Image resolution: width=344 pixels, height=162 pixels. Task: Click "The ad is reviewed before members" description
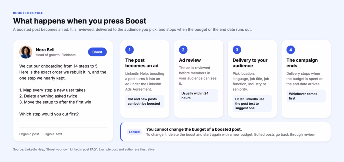pyautogui.click(x=198, y=75)
